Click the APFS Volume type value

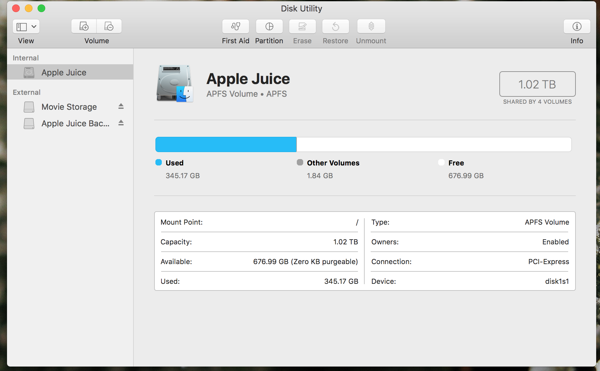(x=547, y=222)
